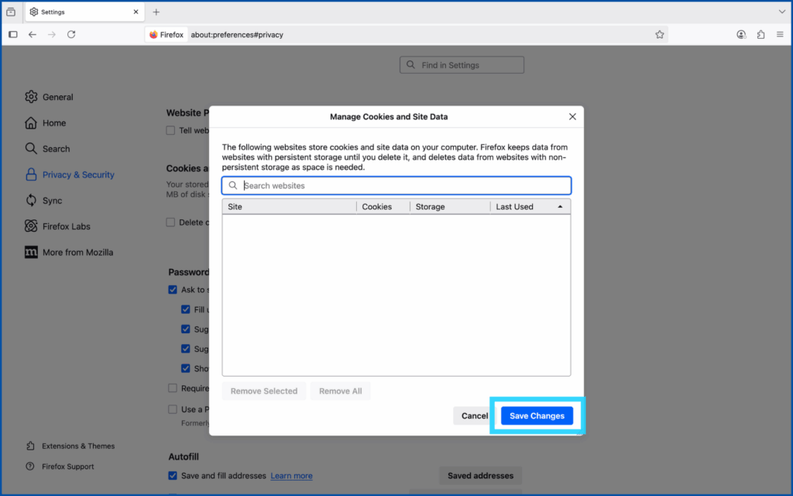Click the reload page icon
The height and width of the screenshot is (496, 793).
pos(71,34)
